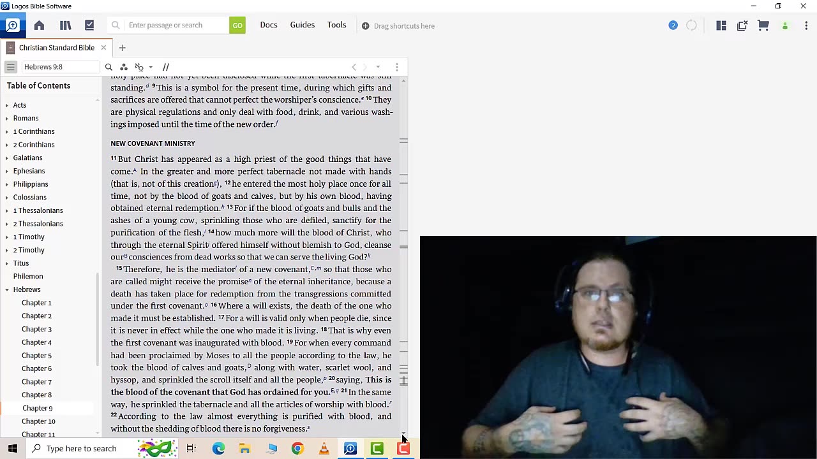Click the contents sidebar scrollbar thumb
The image size is (817, 459).
[98, 319]
